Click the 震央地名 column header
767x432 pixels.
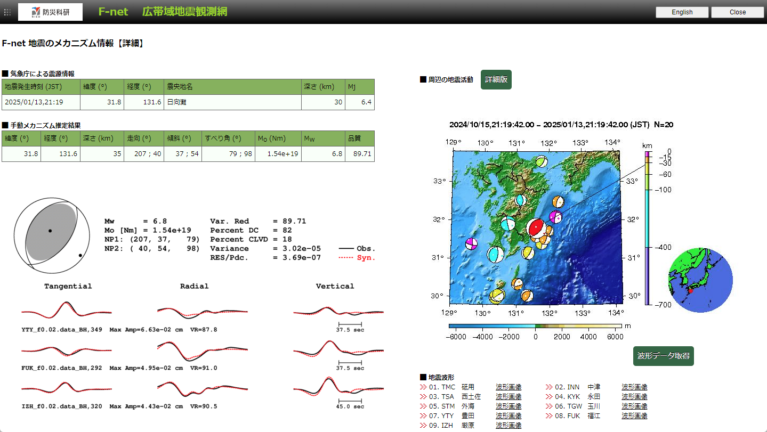232,87
